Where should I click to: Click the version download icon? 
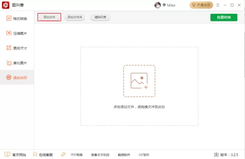216,154
